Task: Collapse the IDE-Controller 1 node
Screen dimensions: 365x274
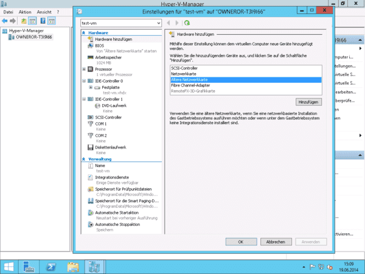Action: [84, 99]
